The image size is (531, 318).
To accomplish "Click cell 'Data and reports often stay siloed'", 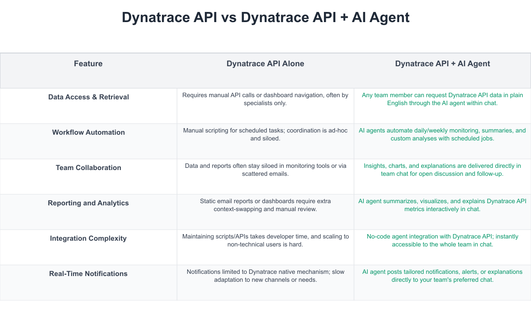I will [x=265, y=170].
